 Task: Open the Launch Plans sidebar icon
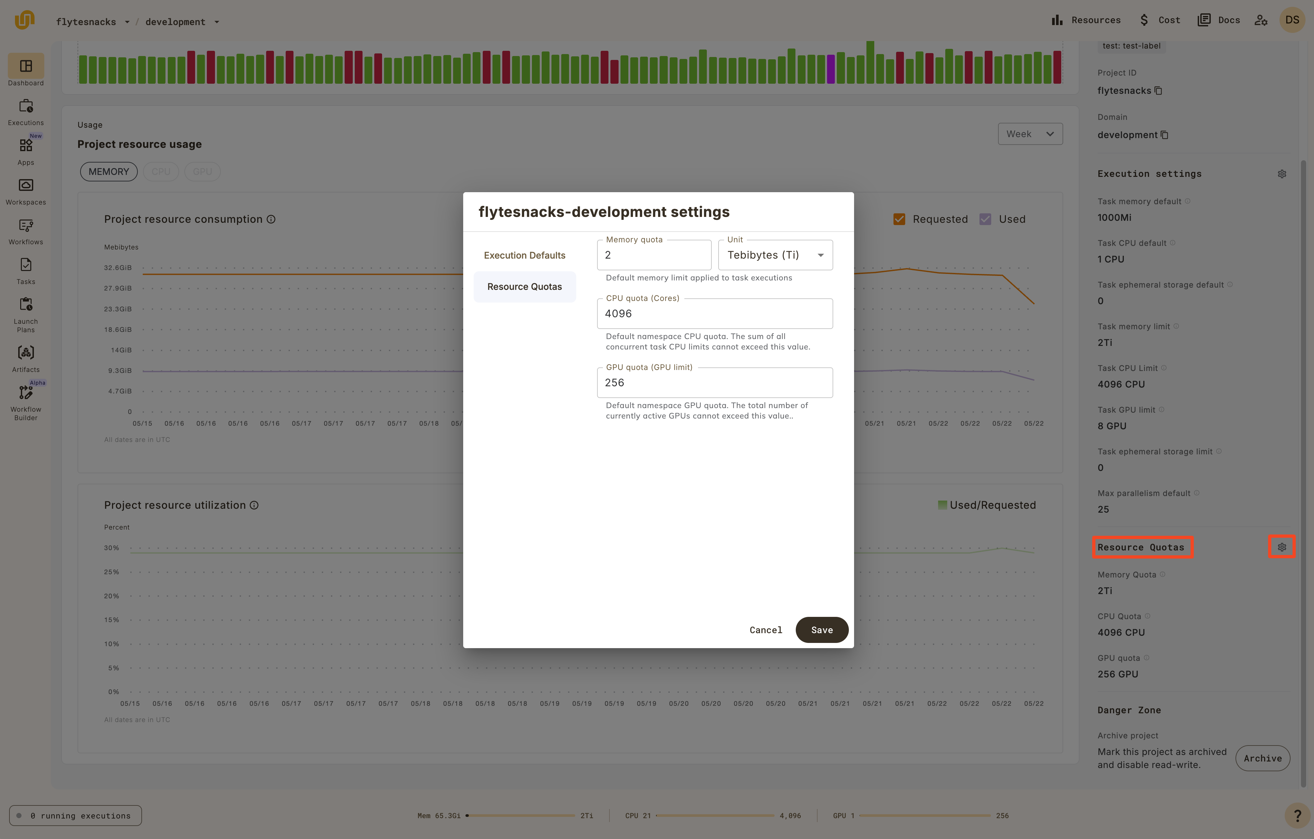[26, 305]
